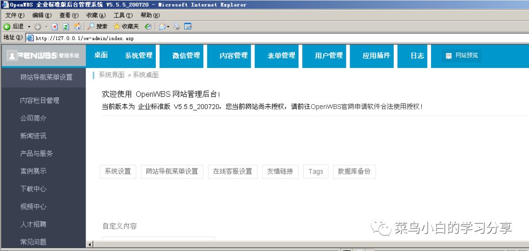Switch to the 桌面 tab
This screenshot has height=251, width=529.
click(101, 56)
